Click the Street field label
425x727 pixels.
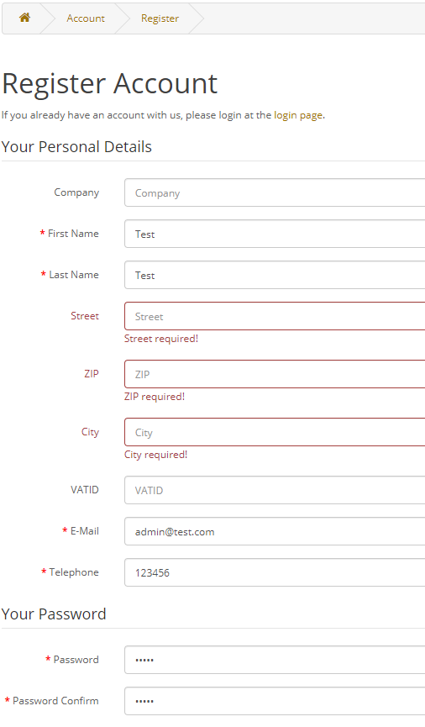point(85,316)
